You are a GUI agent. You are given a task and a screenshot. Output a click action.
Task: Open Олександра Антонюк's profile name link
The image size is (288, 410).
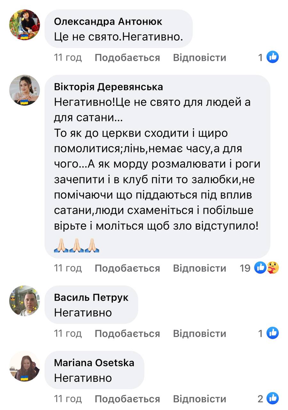point(108,21)
